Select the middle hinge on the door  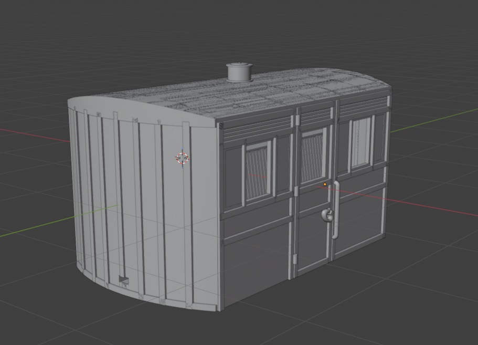point(296,191)
